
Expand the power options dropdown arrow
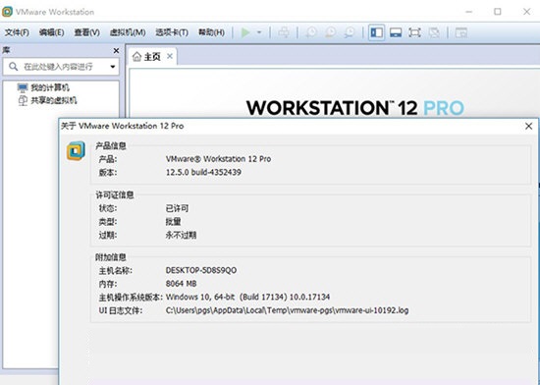click(x=259, y=32)
